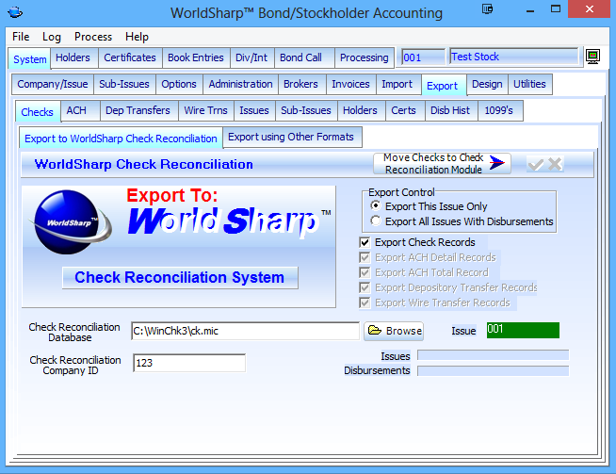Select Export All Issues With Disbursements
616x474 pixels.
tap(377, 221)
